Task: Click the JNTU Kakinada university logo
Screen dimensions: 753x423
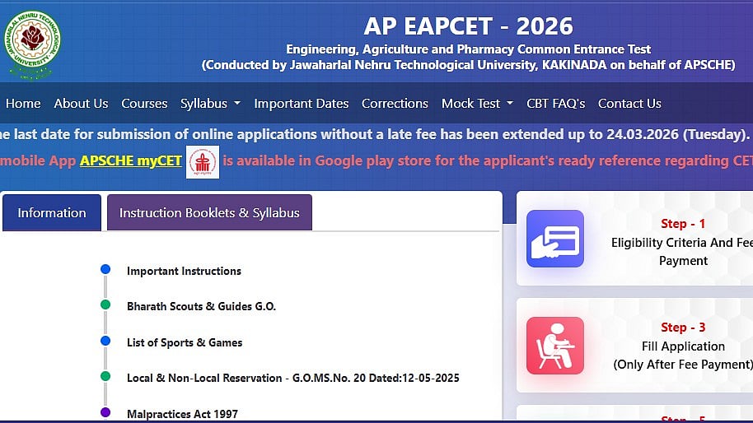Action: click(32, 44)
